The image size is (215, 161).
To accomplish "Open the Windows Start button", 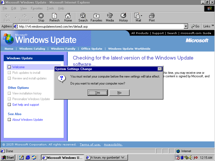I will 8,158.
